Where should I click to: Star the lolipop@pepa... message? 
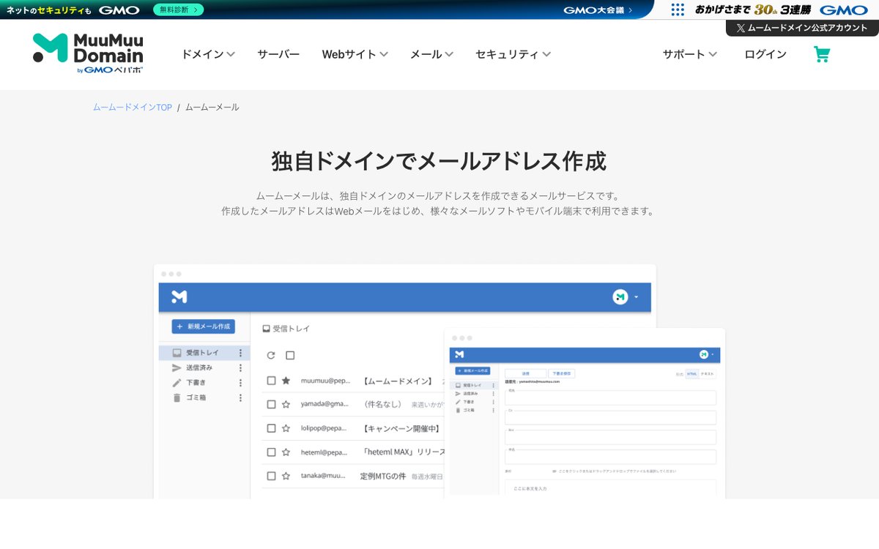click(286, 428)
